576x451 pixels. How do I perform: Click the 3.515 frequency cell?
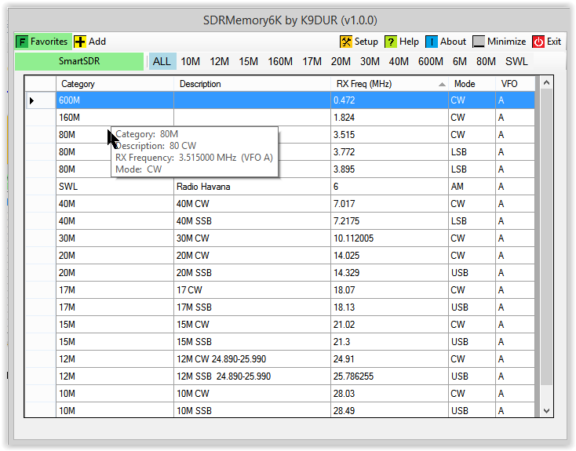pyautogui.click(x=389, y=135)
